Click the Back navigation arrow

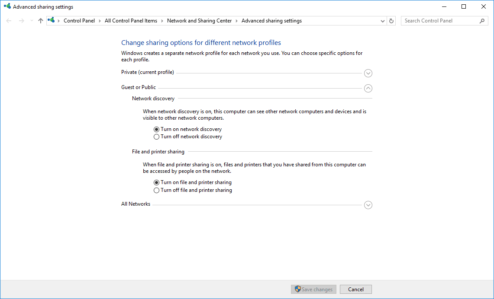click(9, 21)
